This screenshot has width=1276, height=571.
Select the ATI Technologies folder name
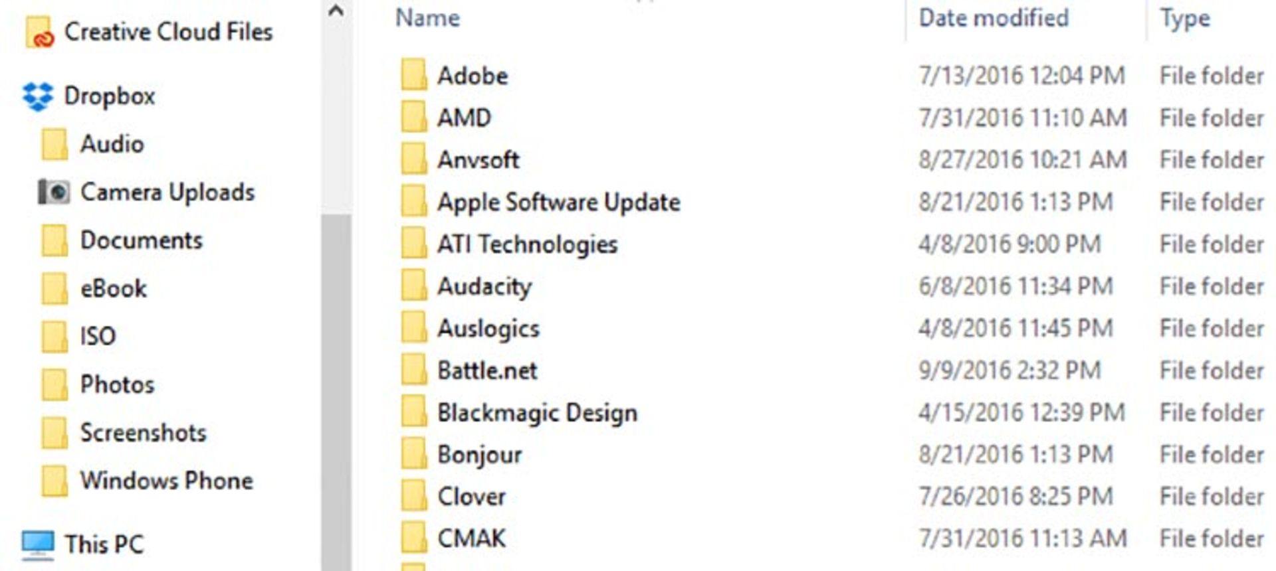coord(527,244)
